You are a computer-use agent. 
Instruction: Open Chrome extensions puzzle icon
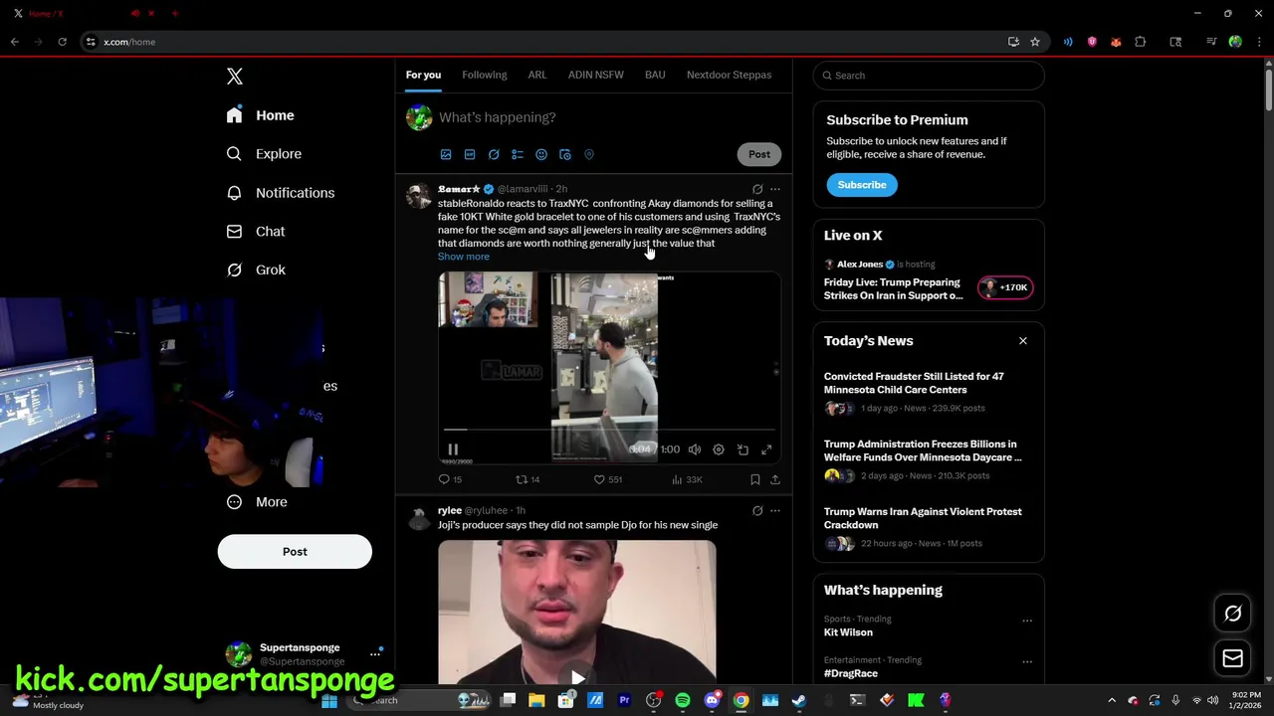pyautogui.click(x=1141, y=42)
